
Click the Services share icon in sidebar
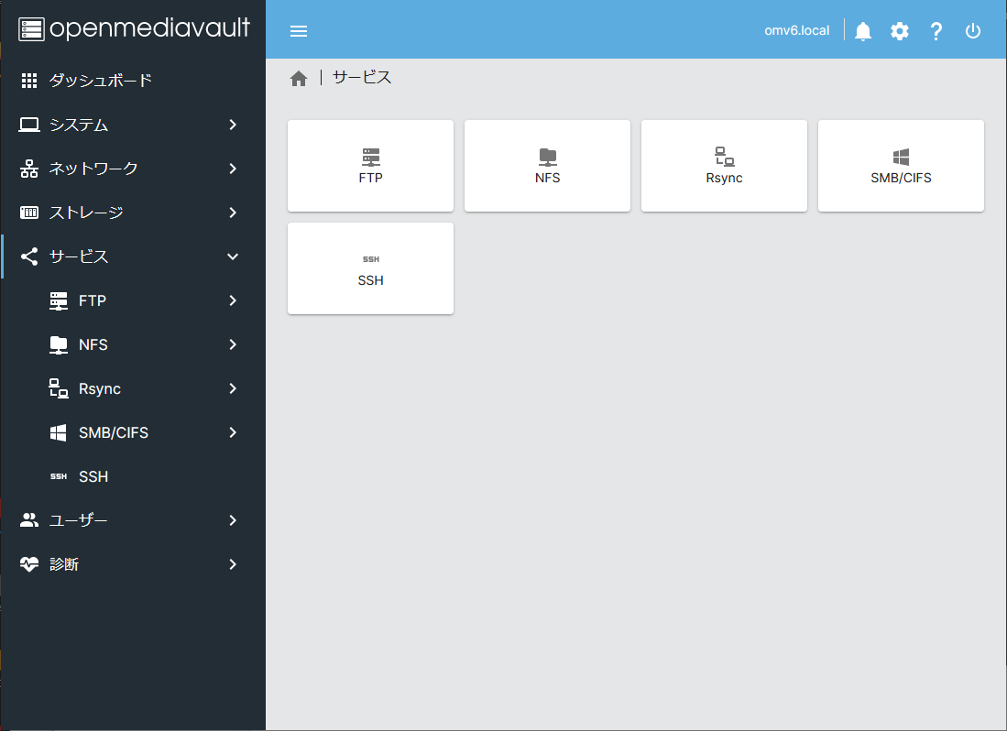tap(29, 256)
